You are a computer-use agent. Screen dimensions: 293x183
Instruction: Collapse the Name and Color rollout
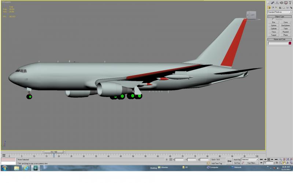pos(279,39)
